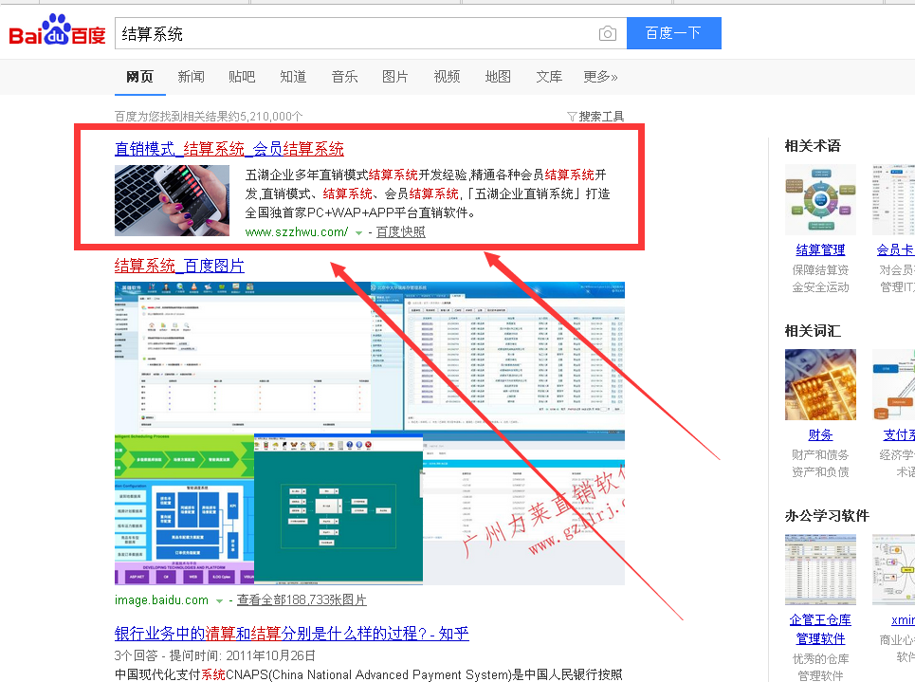
Task: Go to the 知道 tab
Action: coord(293,77)
